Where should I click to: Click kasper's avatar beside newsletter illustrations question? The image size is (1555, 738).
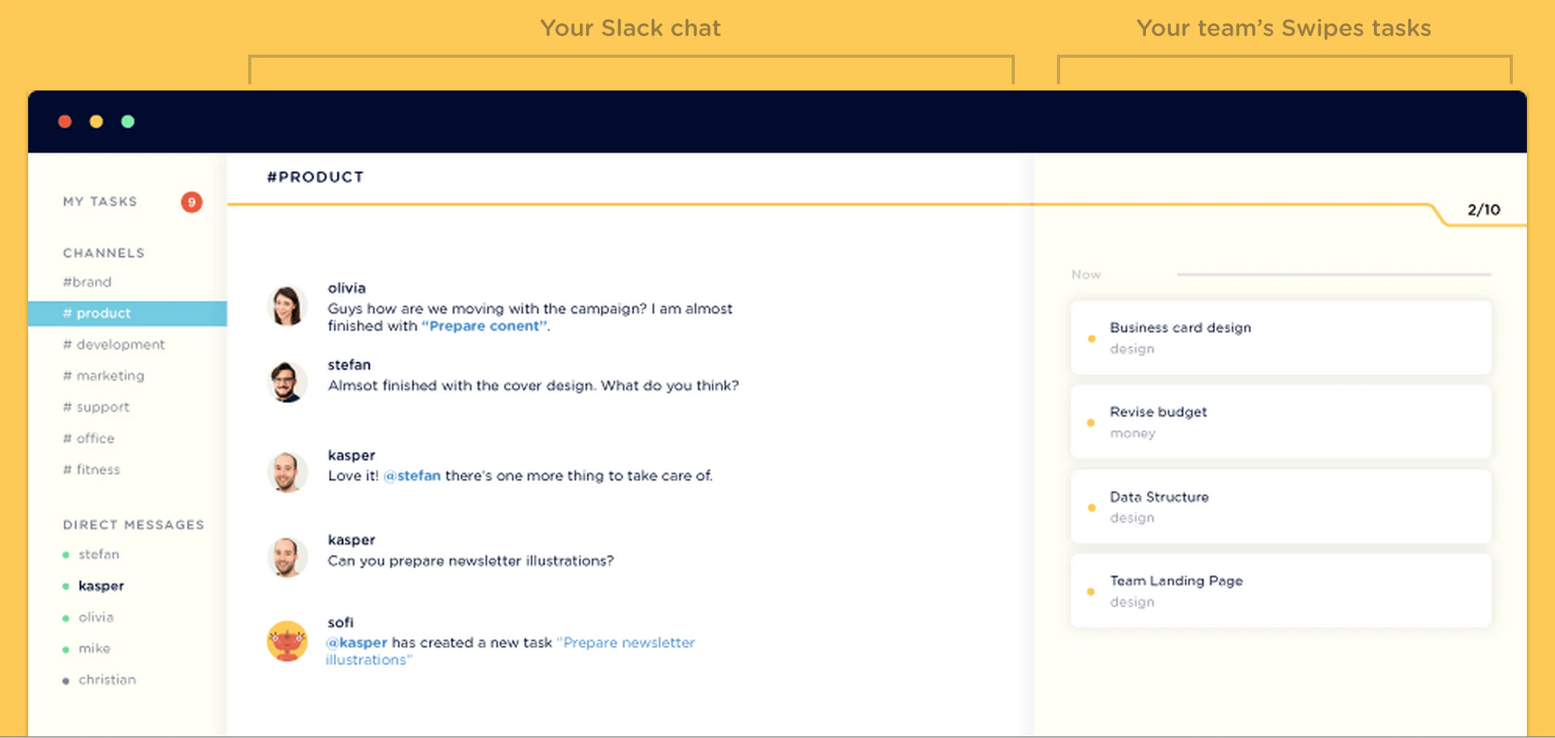point(287,557)
